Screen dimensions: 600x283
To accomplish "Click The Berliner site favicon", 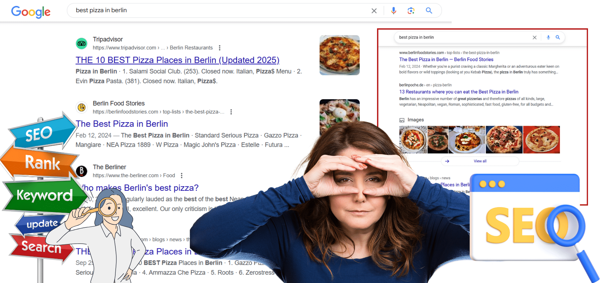I will coord(82,171).
